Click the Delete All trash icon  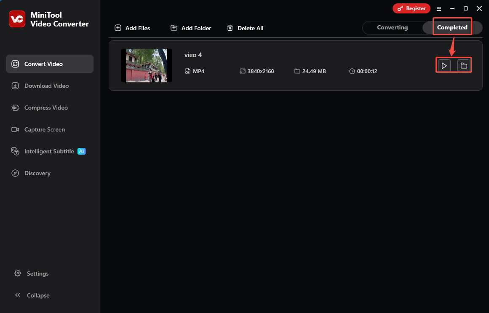pyautogui.click(x=230, y=28)
